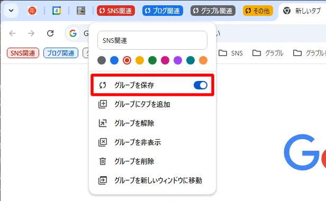Choose the green group color
This screenshot has height=201, width=326.
(152, 60)
